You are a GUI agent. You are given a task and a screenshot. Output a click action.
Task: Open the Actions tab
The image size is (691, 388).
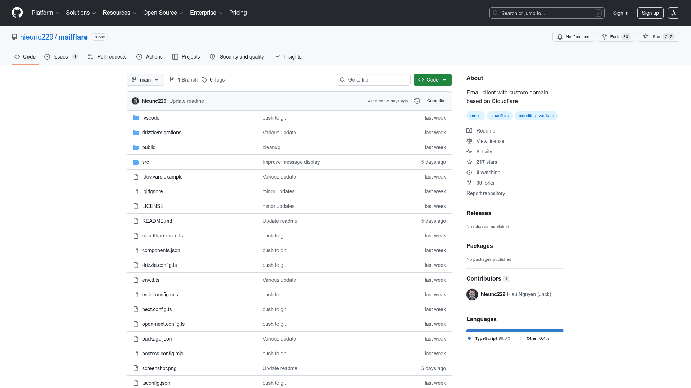149,57
